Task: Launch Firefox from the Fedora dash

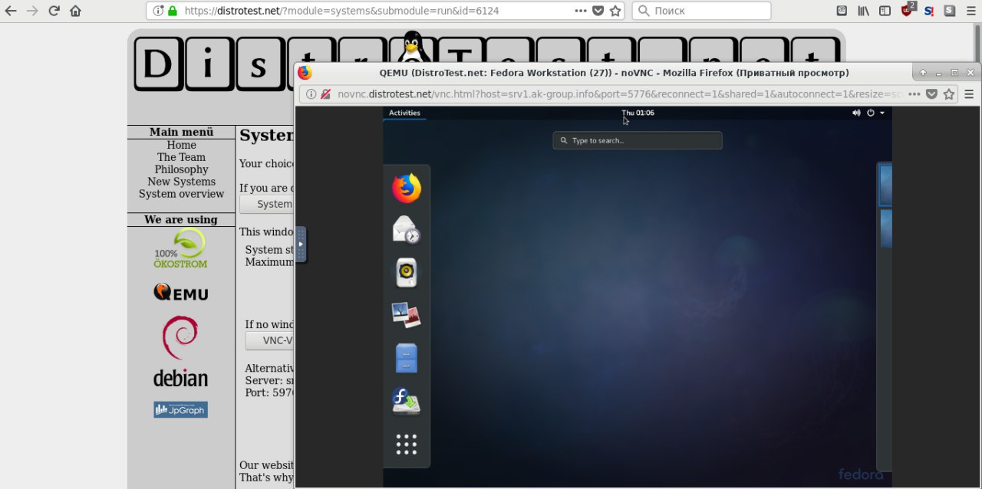Action: 407,188
